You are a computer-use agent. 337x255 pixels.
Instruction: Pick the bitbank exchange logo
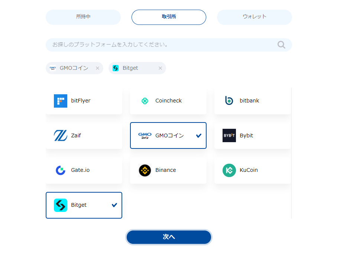[x=229, y=101]
